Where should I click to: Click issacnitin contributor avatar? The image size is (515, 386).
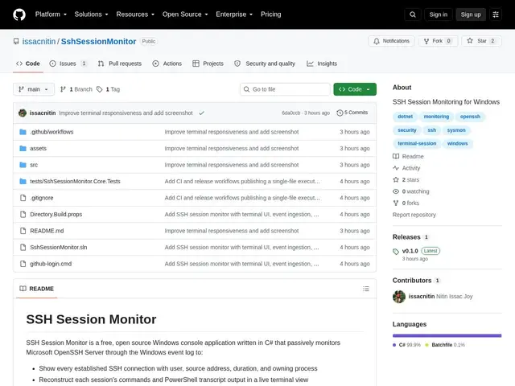pyautogui.click(x=399, y=297)
